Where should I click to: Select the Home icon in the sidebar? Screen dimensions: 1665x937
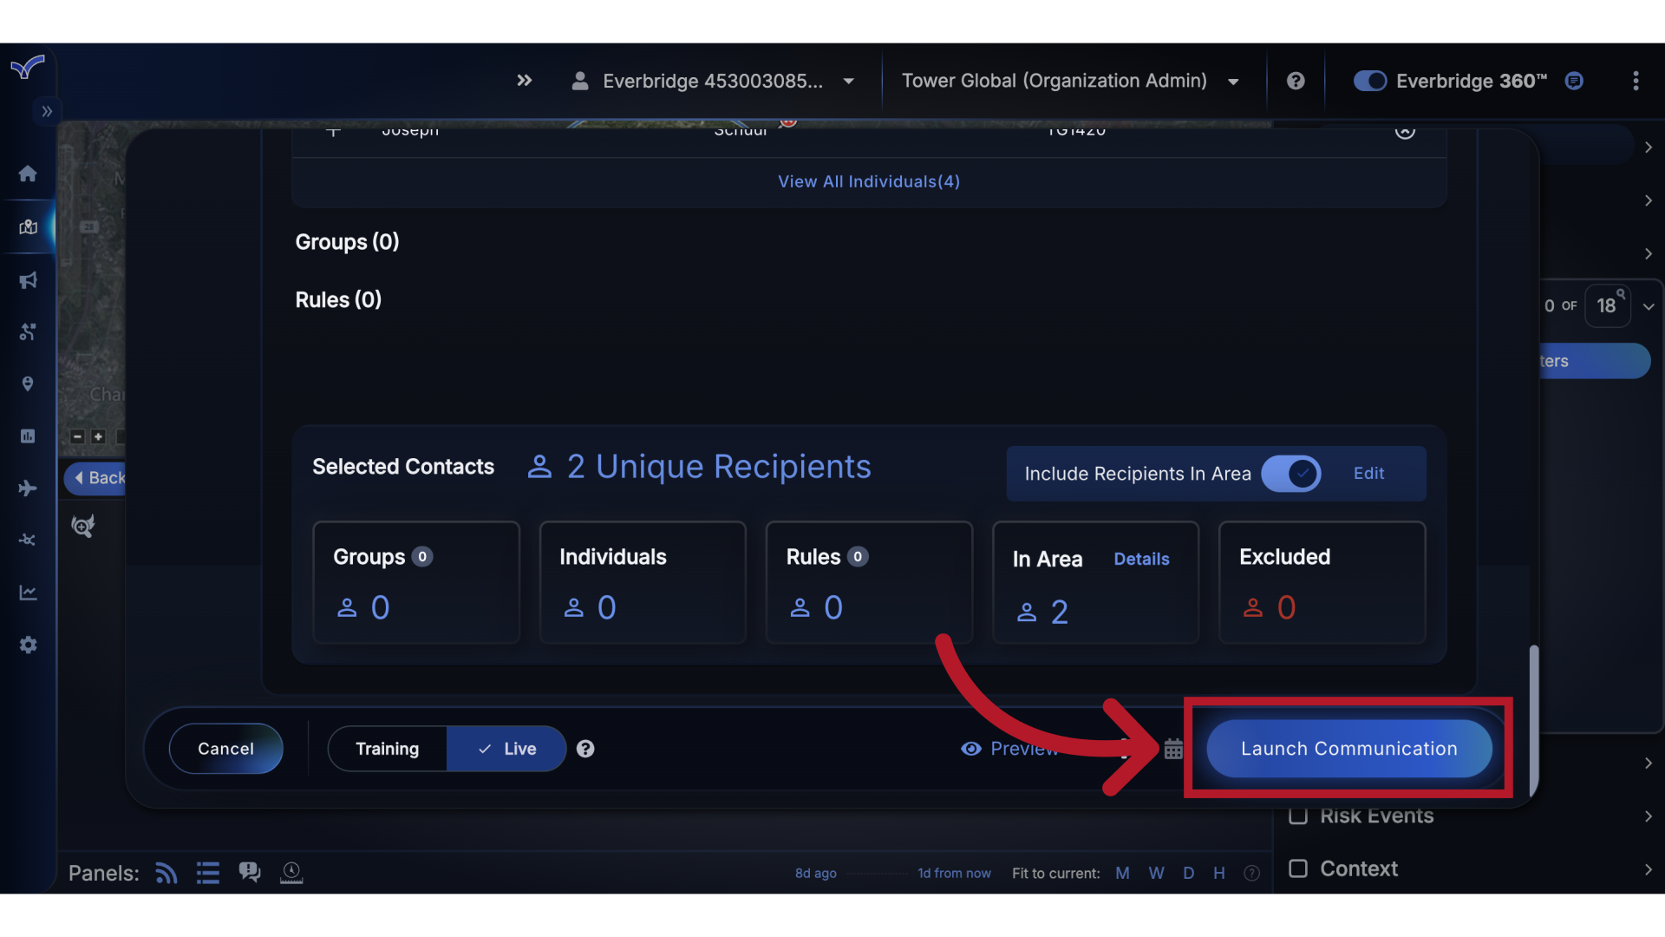tap(28, 174)
